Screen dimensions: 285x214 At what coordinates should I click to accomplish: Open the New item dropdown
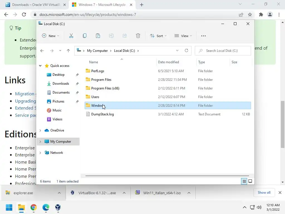click(51, 36)
